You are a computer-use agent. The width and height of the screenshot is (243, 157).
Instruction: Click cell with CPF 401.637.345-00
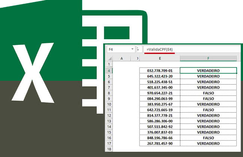160,87
